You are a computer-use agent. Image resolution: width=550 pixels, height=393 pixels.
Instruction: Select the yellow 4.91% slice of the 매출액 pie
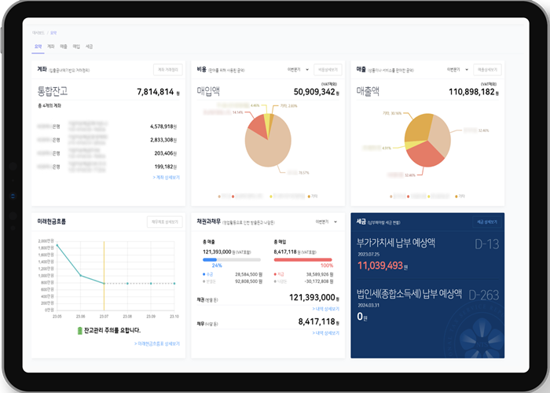click(x=412, y=145)
